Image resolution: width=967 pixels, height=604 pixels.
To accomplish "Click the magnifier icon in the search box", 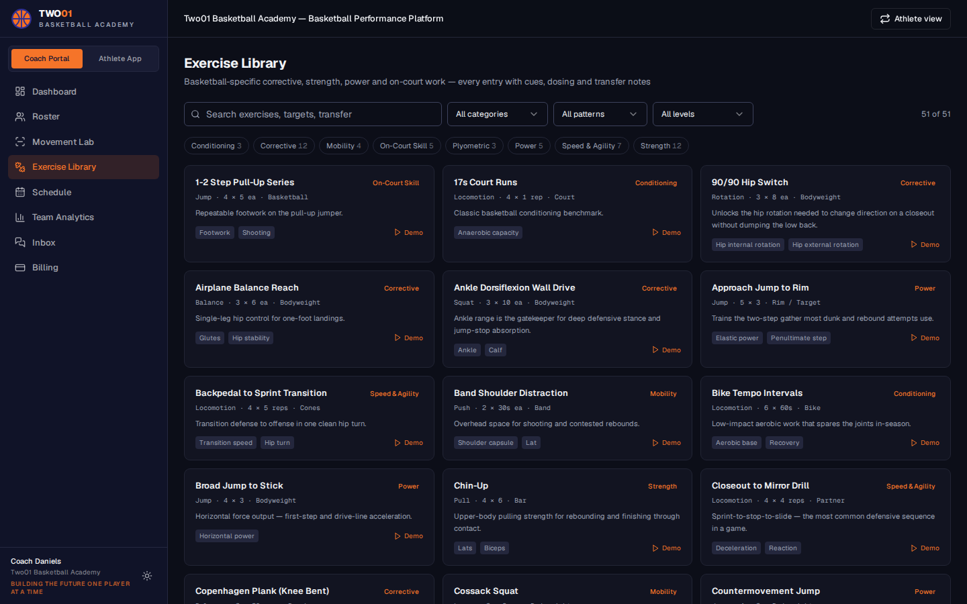I will [195, 114].
